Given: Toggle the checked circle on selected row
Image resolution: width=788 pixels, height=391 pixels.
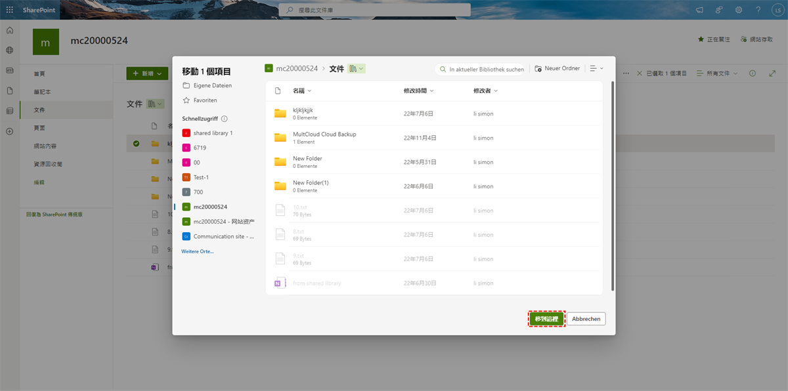Looking at the screenshot, I should 136,144.
